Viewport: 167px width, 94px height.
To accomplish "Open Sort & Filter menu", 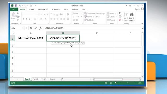I will 126,17.
